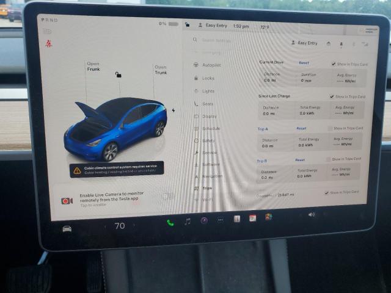This screenshot has height=293, width=391.
Task: Increase temperature with the right arrow
Action: pyautogui.click(x=134, y=225)
